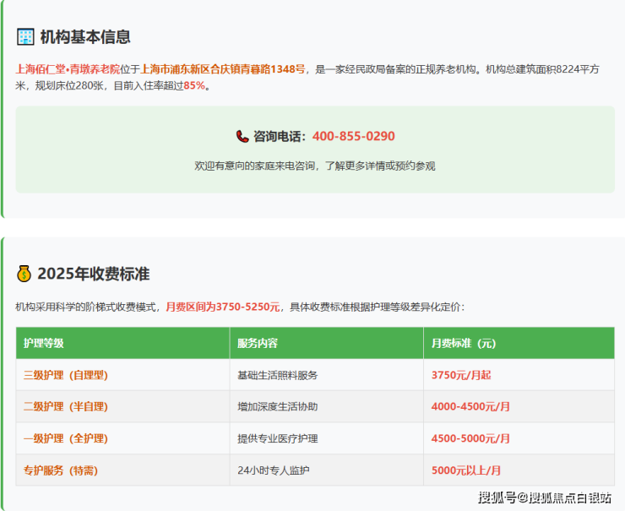Click the 3750元/月起 price cell
This screenshot has width=625, height=511.
pos(462,375)
